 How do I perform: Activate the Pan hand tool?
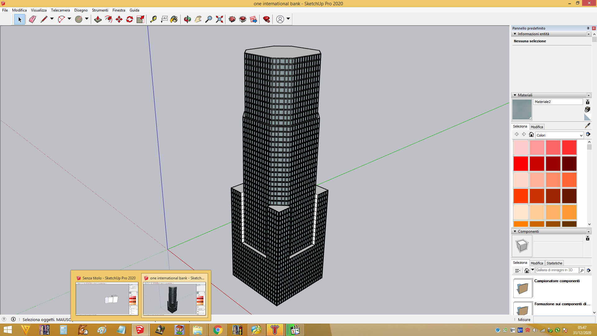(x=198, y=19)
